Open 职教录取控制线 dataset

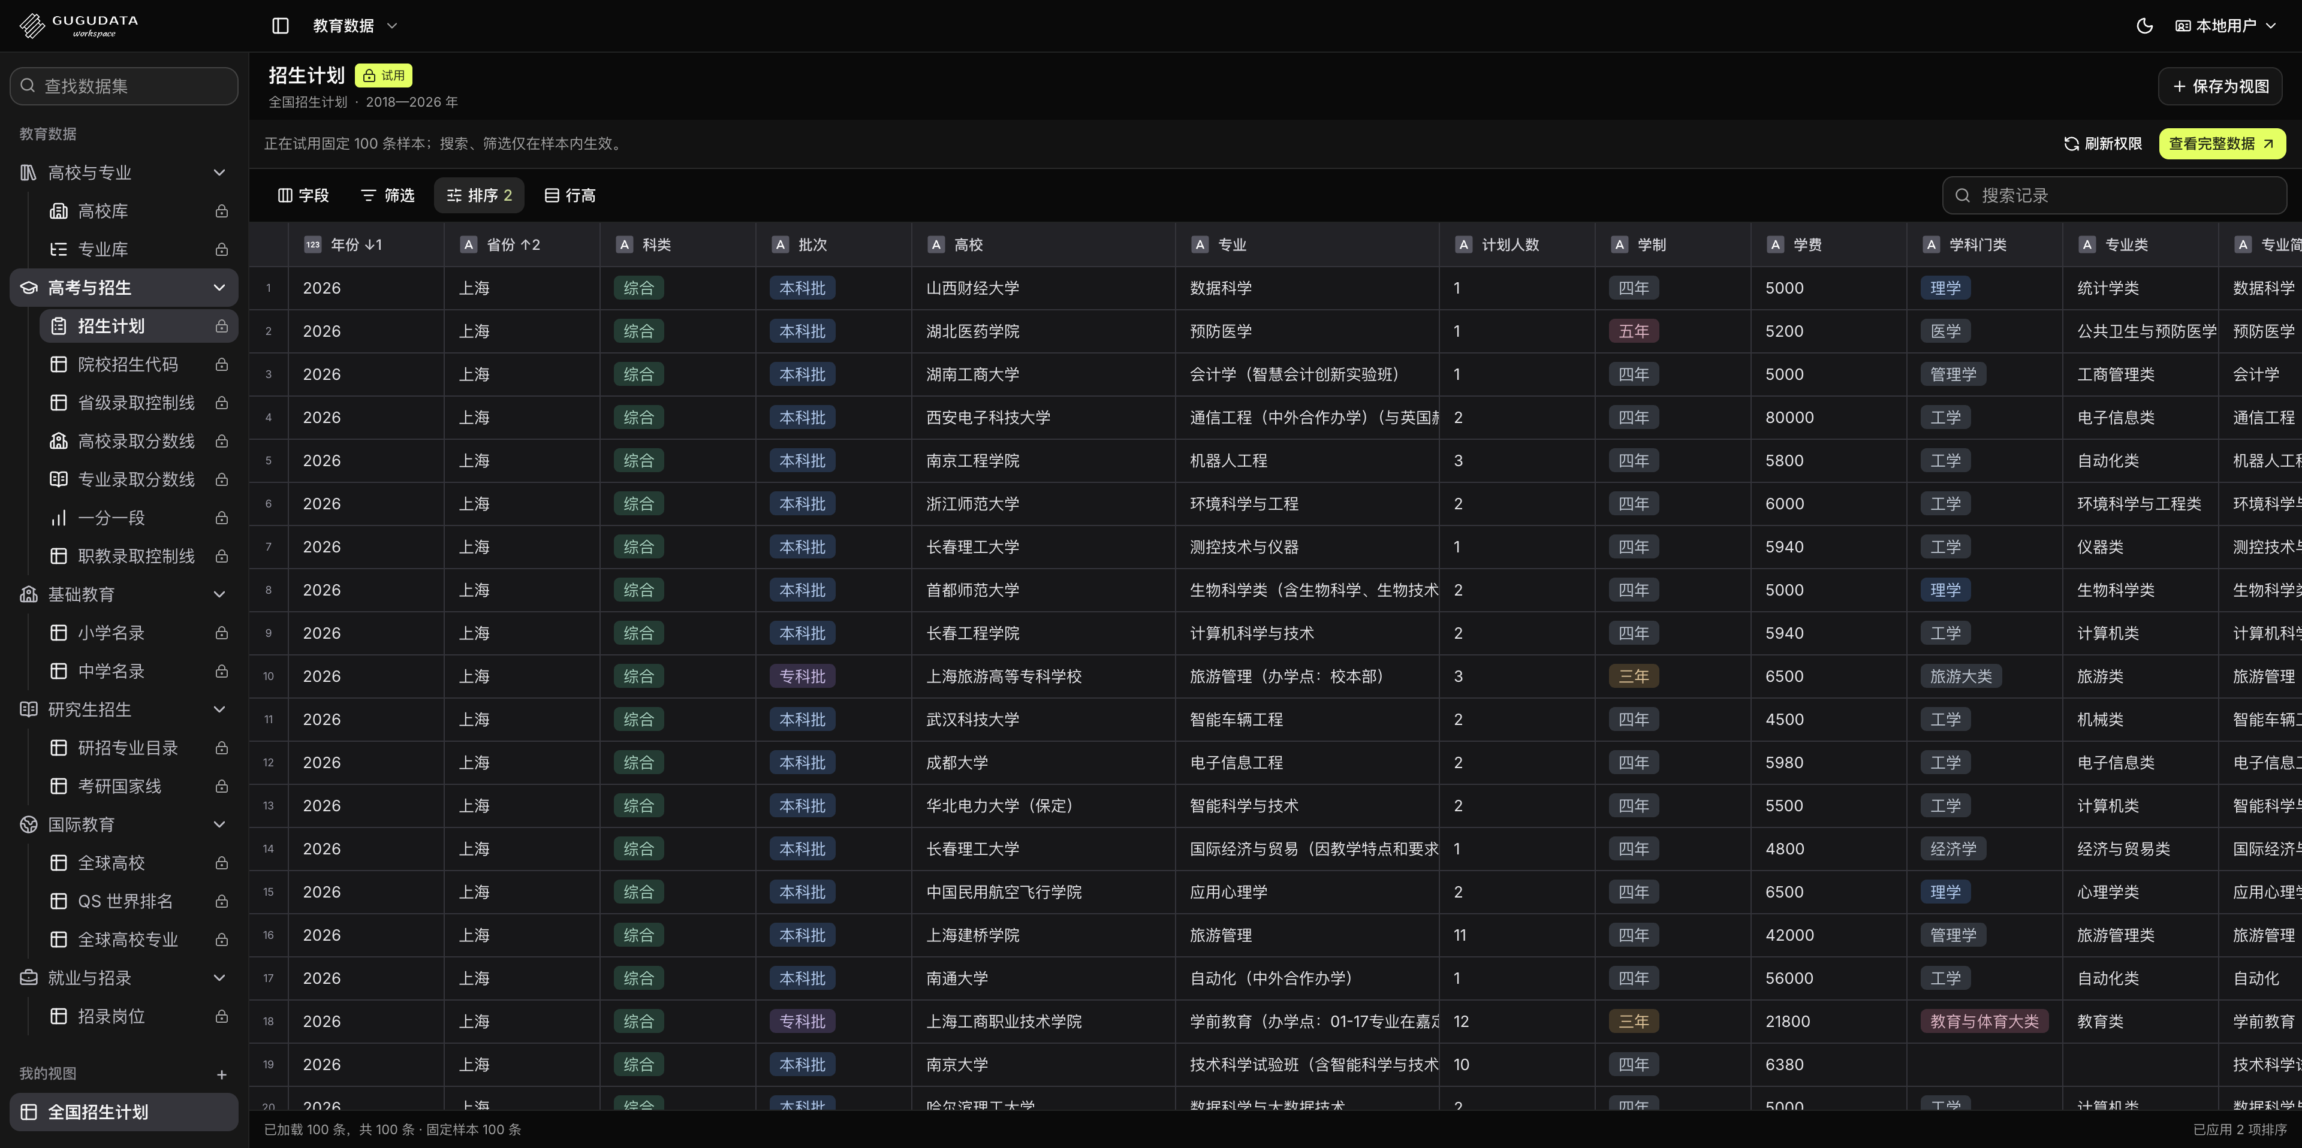[138, 557]
